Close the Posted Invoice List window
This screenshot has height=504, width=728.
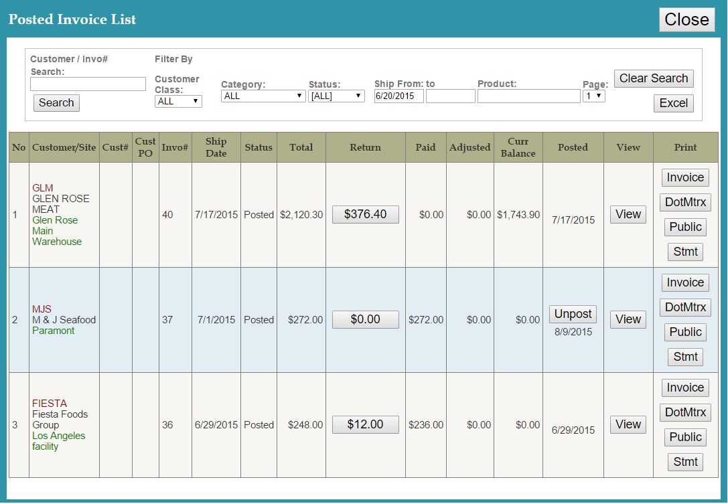[686, 19]
